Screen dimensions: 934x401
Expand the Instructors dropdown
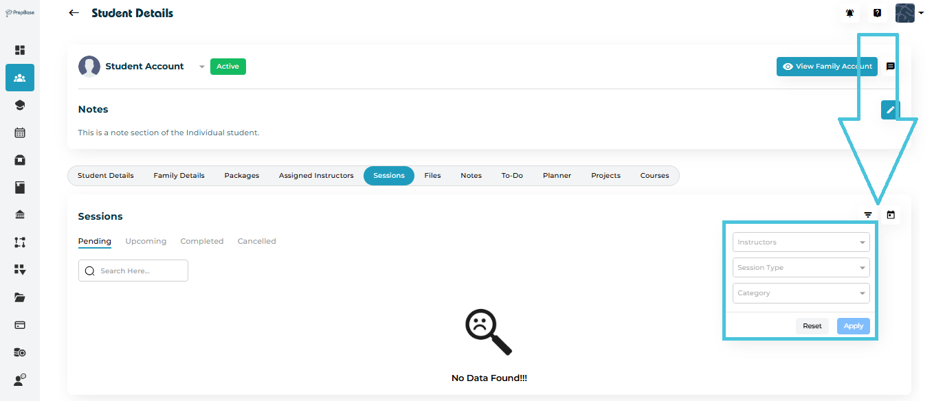801,242
